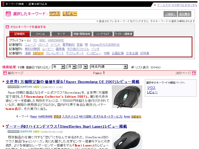Click the 消去 clear button
The image size is (199, 149).
(170, 14)
